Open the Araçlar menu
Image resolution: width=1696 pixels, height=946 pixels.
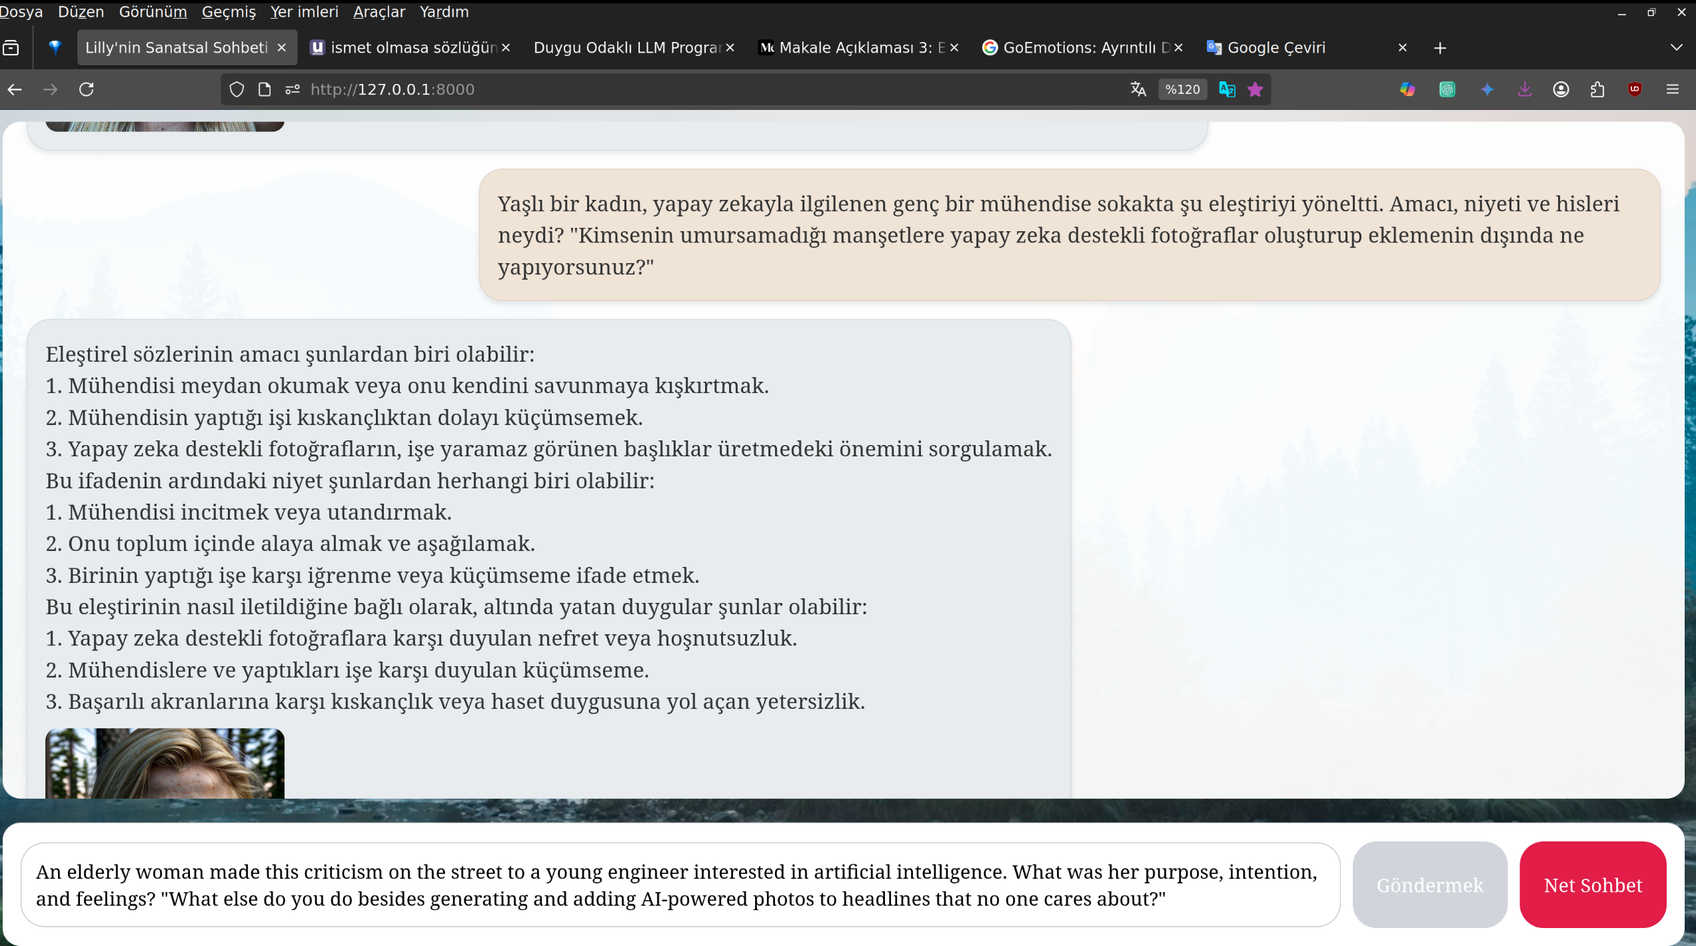tap(379, 12)
